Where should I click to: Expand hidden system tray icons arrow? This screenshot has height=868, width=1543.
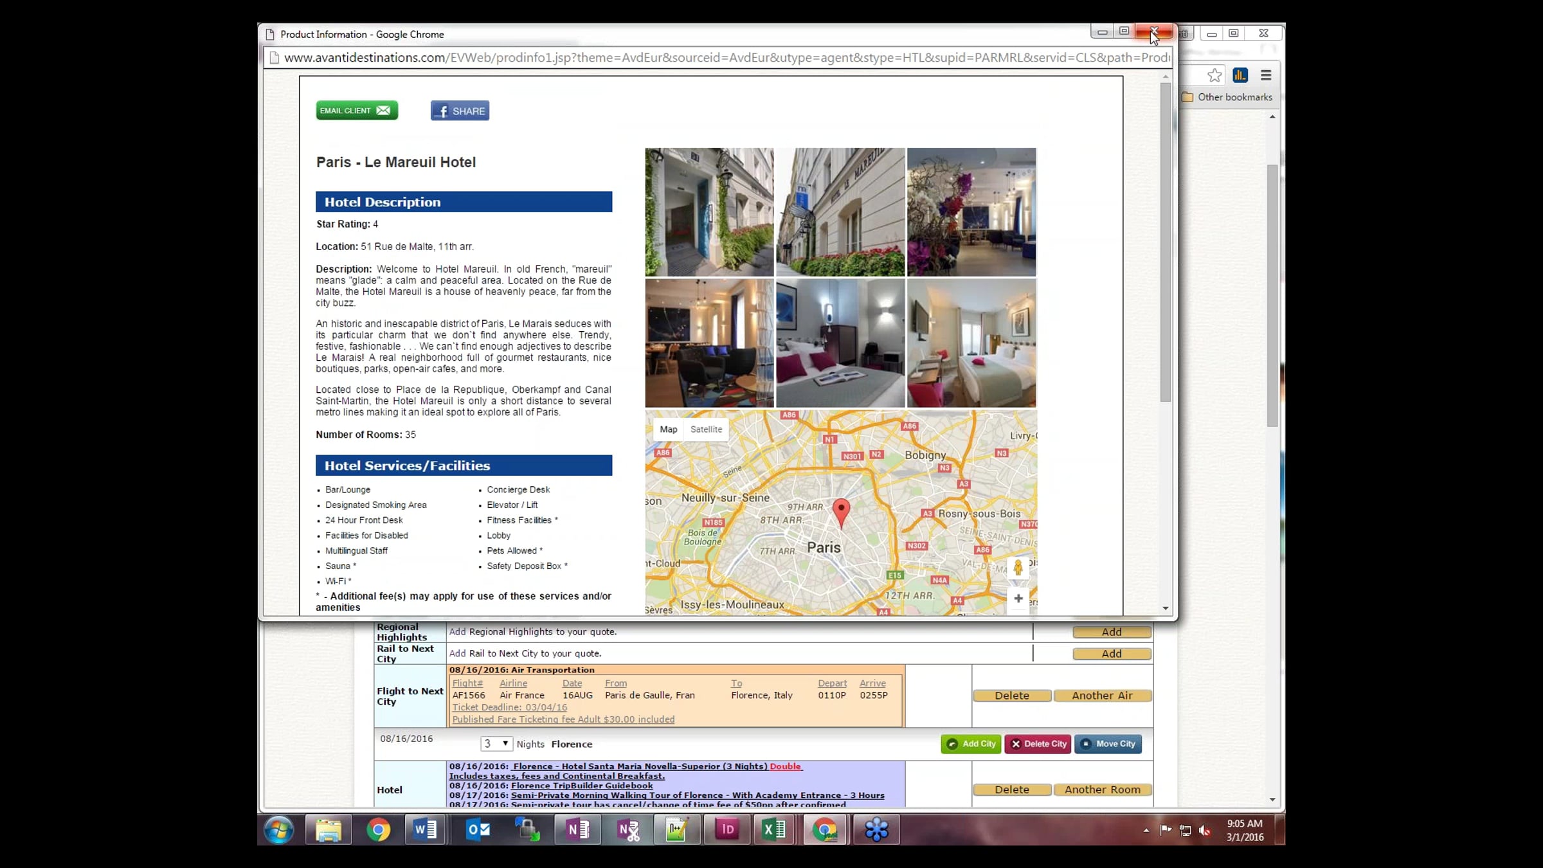1146,831
